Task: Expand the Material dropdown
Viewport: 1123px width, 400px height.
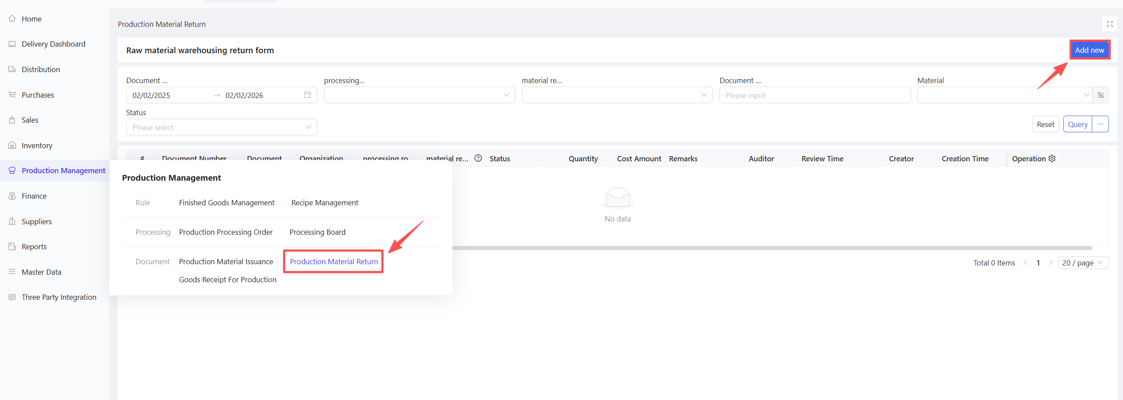Action: [1004, 95]
